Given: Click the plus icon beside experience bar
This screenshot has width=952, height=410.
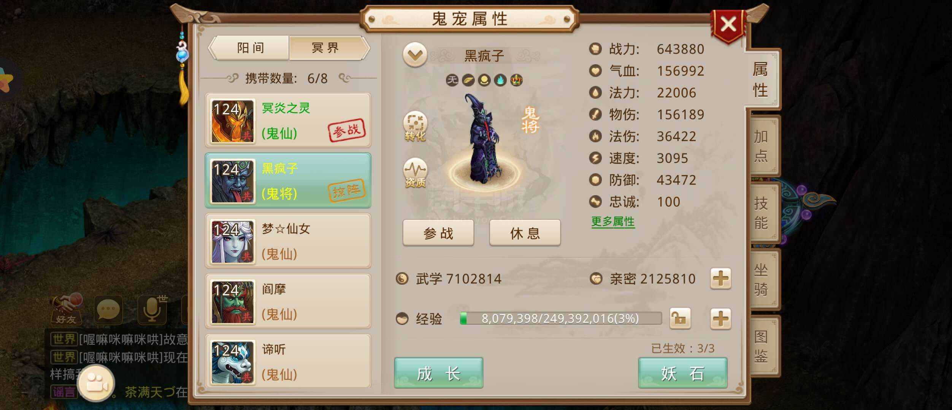Looking at the screenshot, I should tap(720, 319).
